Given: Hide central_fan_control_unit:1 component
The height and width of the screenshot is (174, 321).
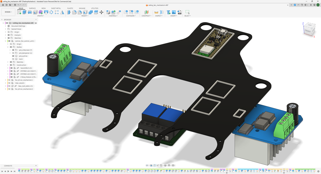Looking at the screenshot, I should [x=9, y=41].
